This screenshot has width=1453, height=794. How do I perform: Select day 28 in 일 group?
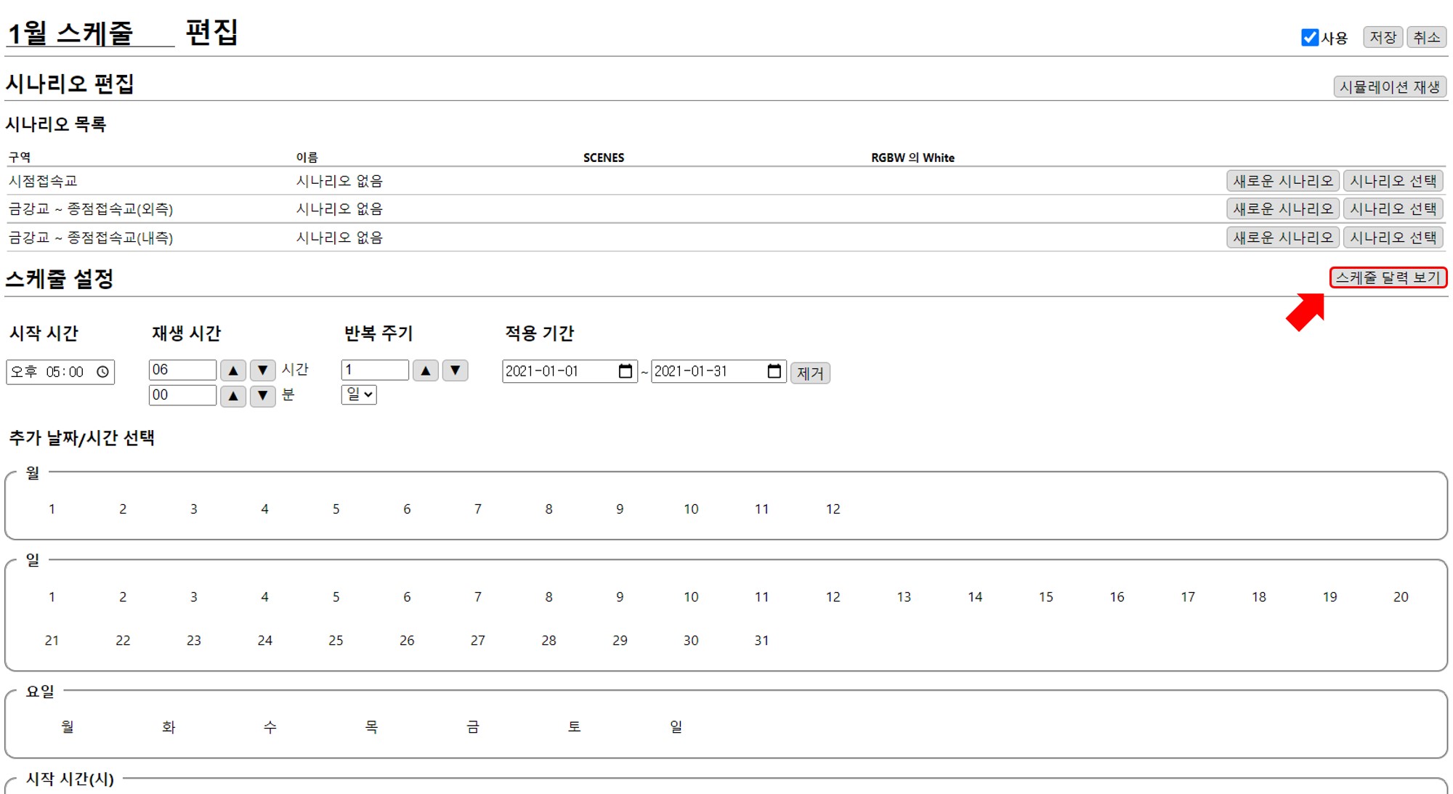click(549, 641)
